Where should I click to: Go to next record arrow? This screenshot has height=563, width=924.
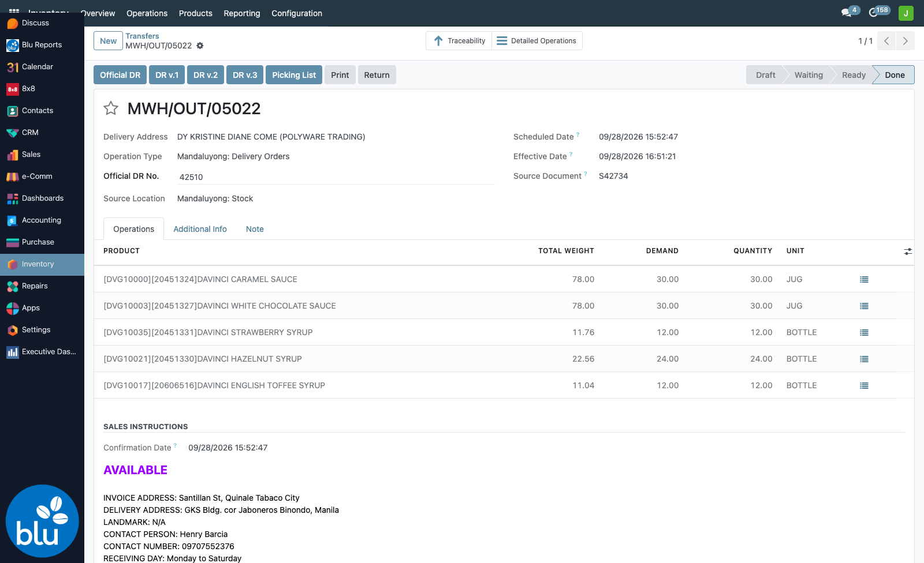click(x=905, y=41)
